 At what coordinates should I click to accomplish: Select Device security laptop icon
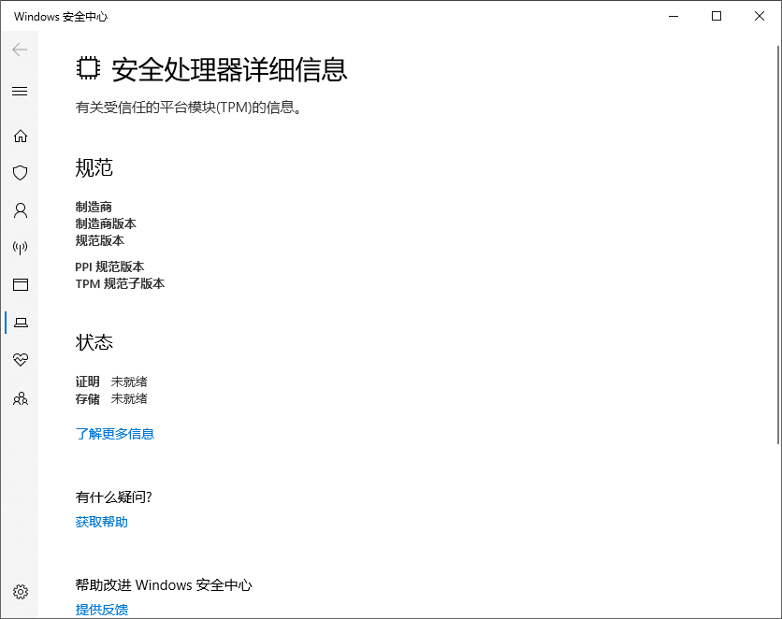tap(21, 323)
